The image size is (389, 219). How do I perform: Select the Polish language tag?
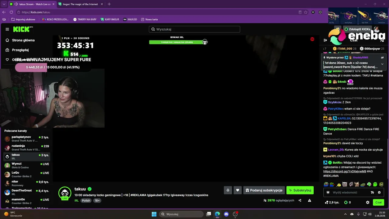86,201
